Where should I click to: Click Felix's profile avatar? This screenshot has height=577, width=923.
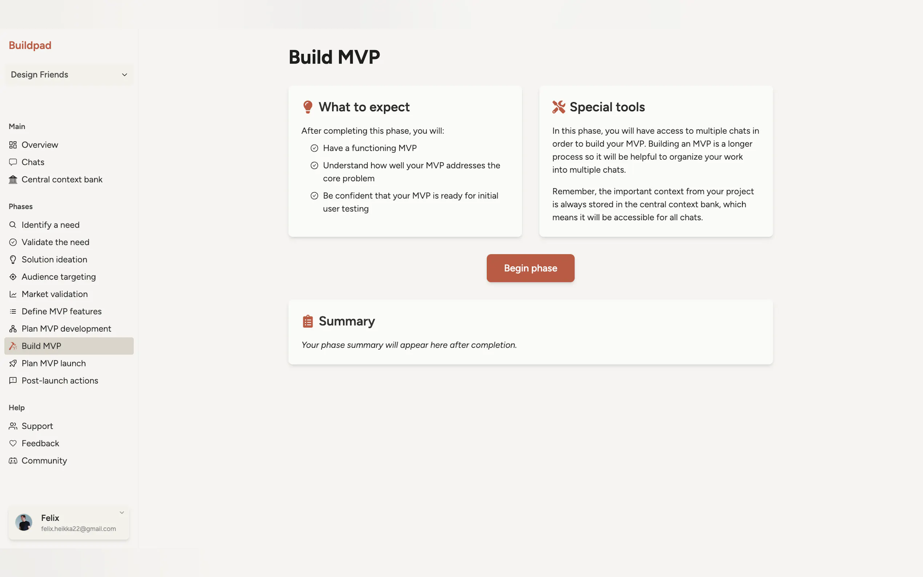click(x=24, y=522)
